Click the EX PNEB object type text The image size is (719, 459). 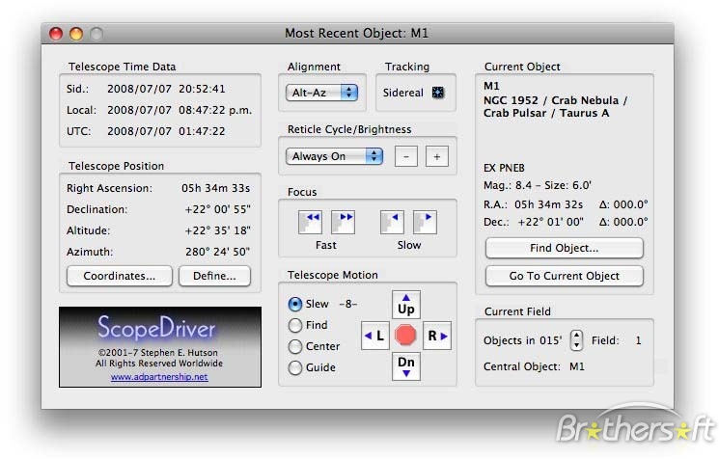(x=504, y=168)
